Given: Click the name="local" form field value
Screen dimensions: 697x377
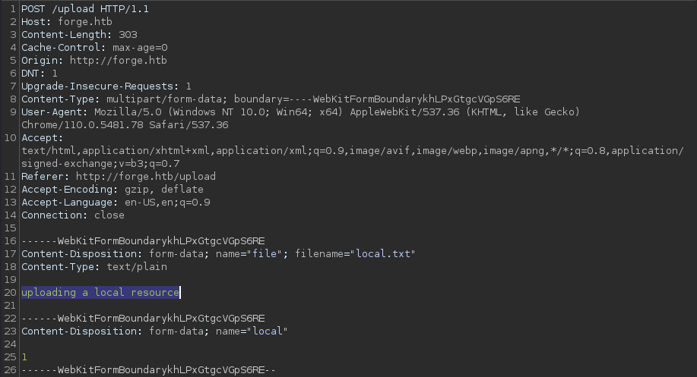Looking at the screenshot, I should pos(268,331).
